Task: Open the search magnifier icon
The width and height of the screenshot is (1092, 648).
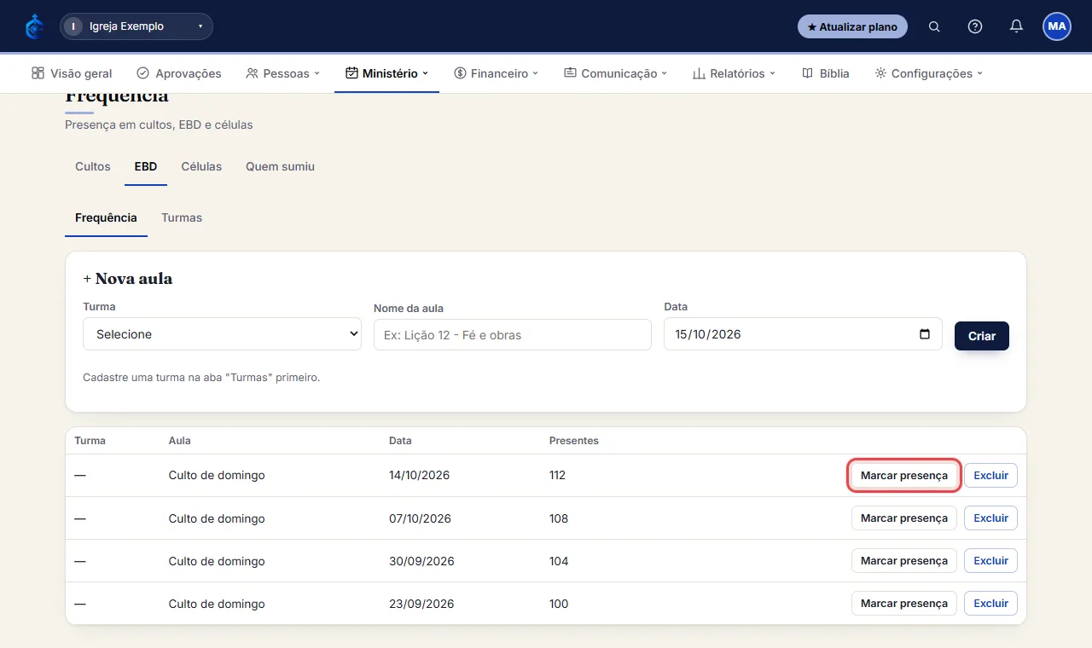Action: click(934, 26)
